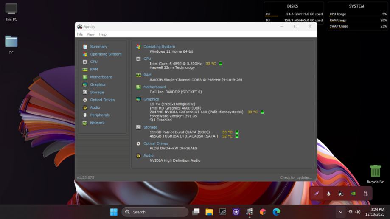Open the View menu
The height and width of the screenshot is (219, 390).
(91, 34)
